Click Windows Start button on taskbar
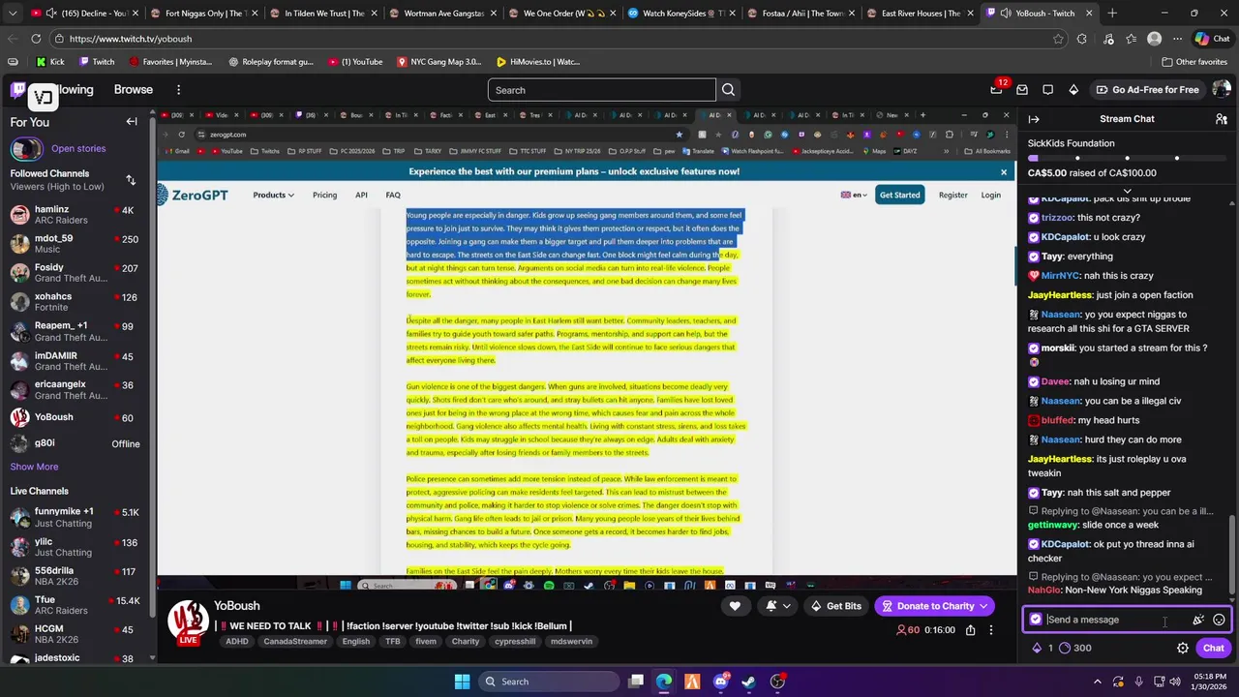The width and height of the screenshot is (1239, 697). click(x=462, y=682)
